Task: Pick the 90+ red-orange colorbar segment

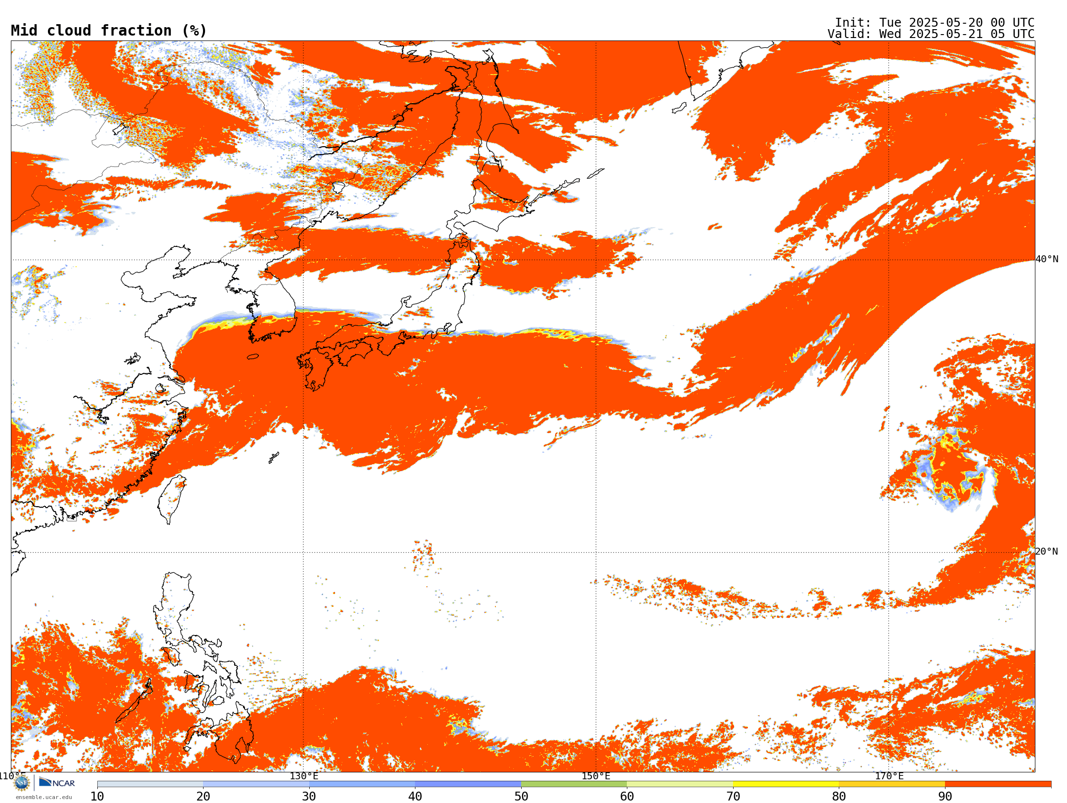Action: [998, 784]
